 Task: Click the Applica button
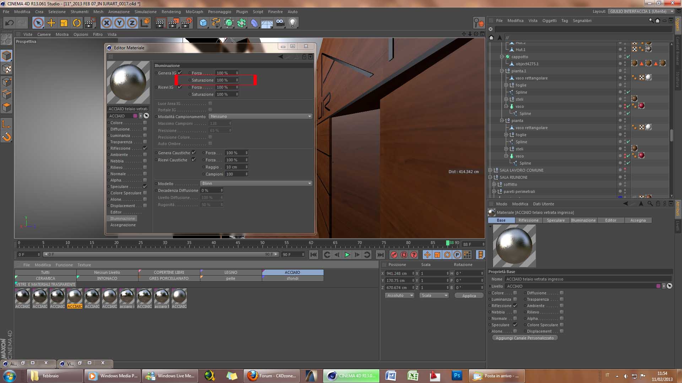point(469,296)
